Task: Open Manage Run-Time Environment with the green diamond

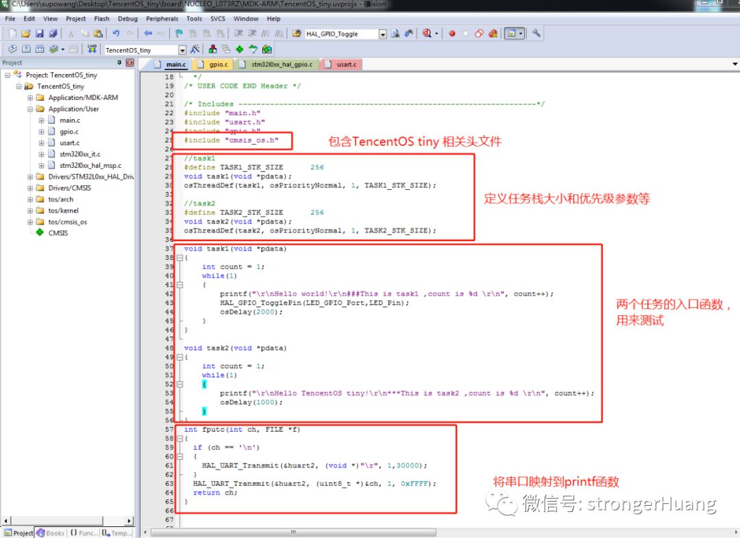Action: point(240,49)
